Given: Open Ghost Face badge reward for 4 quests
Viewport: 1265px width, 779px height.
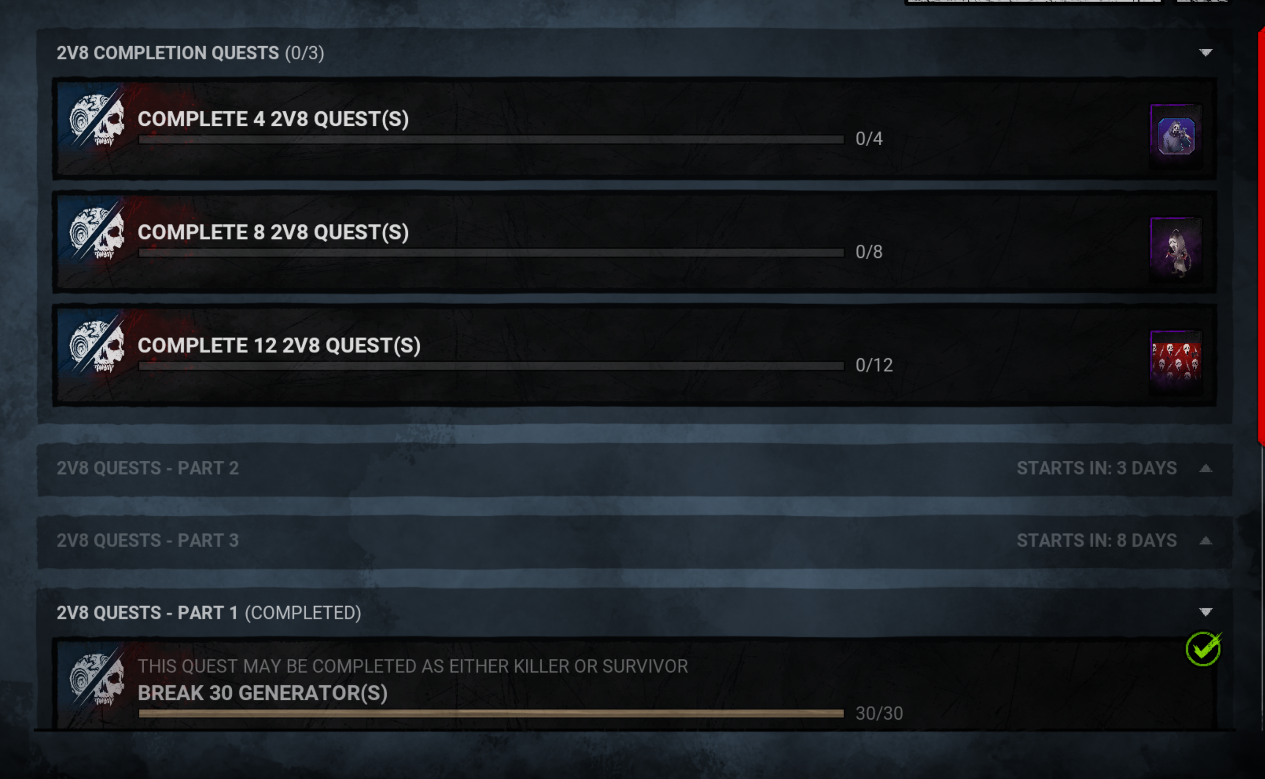Looking at the screenshot, I should point(1175,136).
